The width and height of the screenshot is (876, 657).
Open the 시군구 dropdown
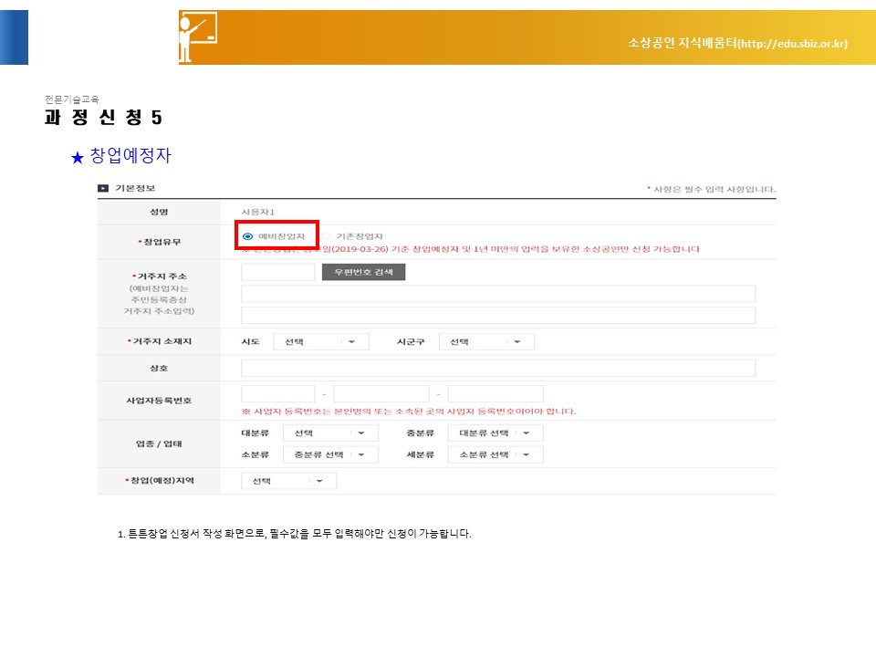tap(486, 341)
